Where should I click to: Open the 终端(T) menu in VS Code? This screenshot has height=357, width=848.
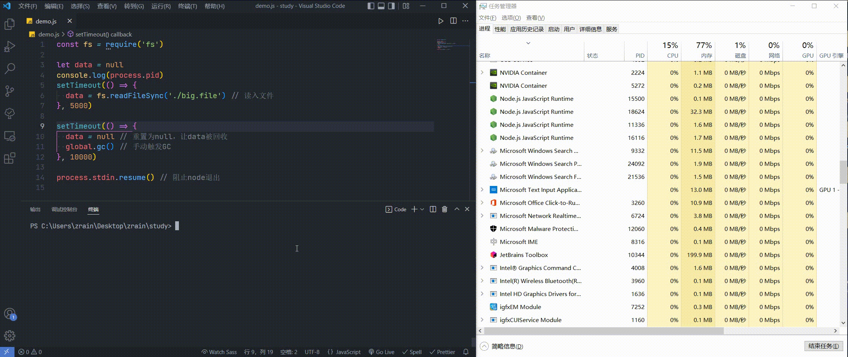(x=187, y=6)
